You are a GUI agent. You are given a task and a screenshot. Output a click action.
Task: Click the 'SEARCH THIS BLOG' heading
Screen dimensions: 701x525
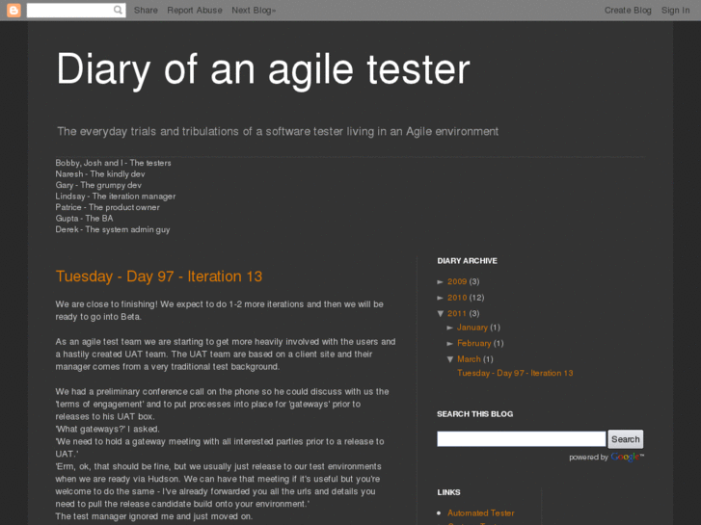pyautogui.click(x=474, y=414)
